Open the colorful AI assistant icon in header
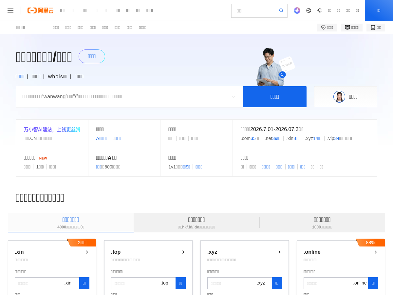 297,10
